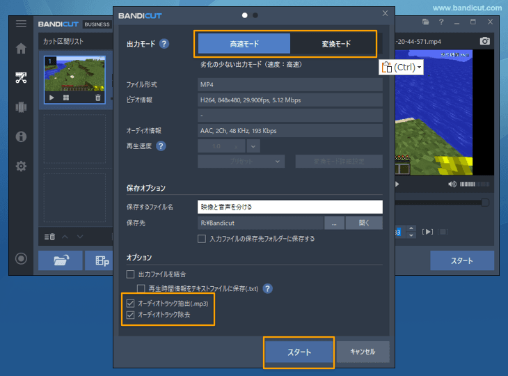Select the Split mode sidebar icon
Image resolution: width=508 pixels, height=376 pixels.
coord(21,107)
